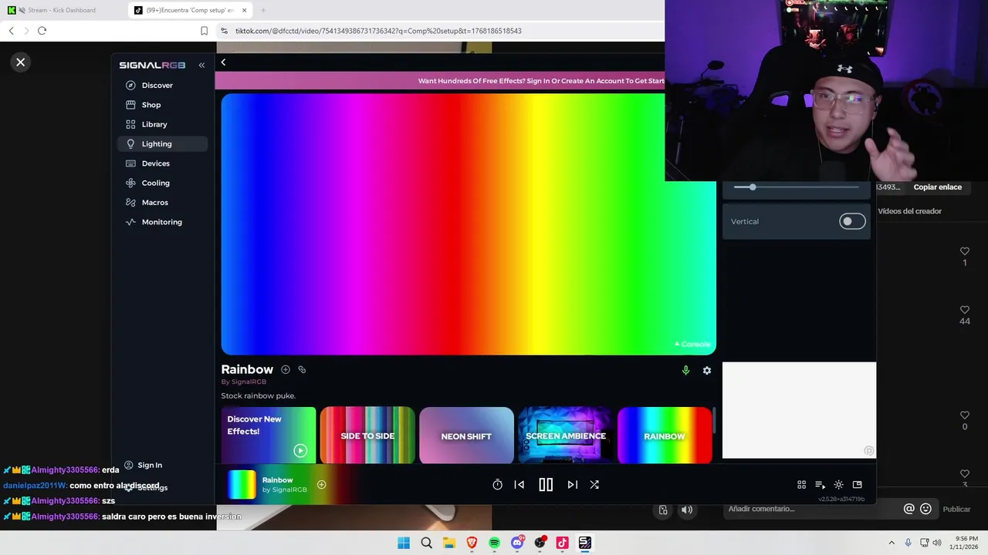Toggle the Vertical switch

(x=852, y=221)
